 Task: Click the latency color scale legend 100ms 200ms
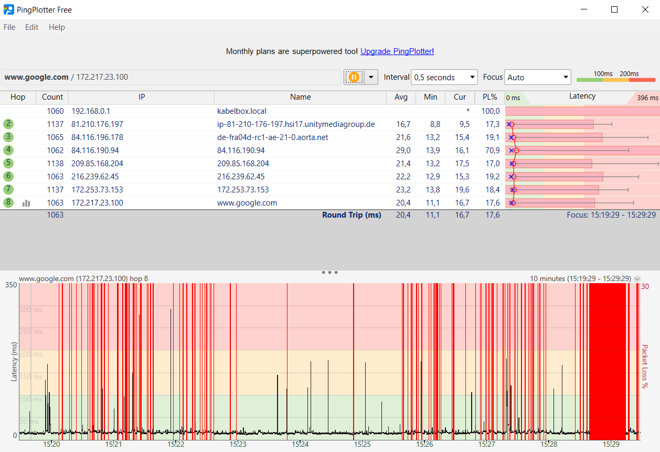(x=616, y=77)
